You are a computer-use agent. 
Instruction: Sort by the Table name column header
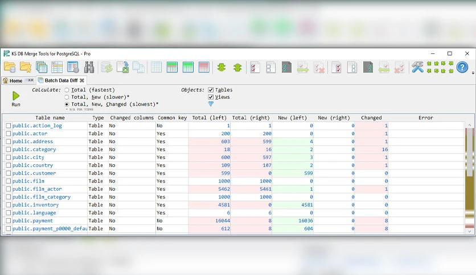click(x=50, y=118)
